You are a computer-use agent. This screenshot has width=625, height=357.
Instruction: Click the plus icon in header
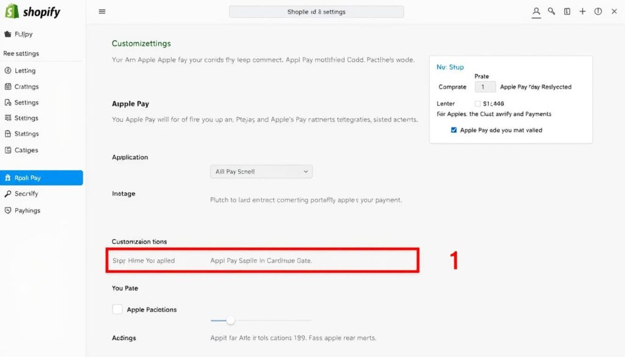tap(582, 12)
